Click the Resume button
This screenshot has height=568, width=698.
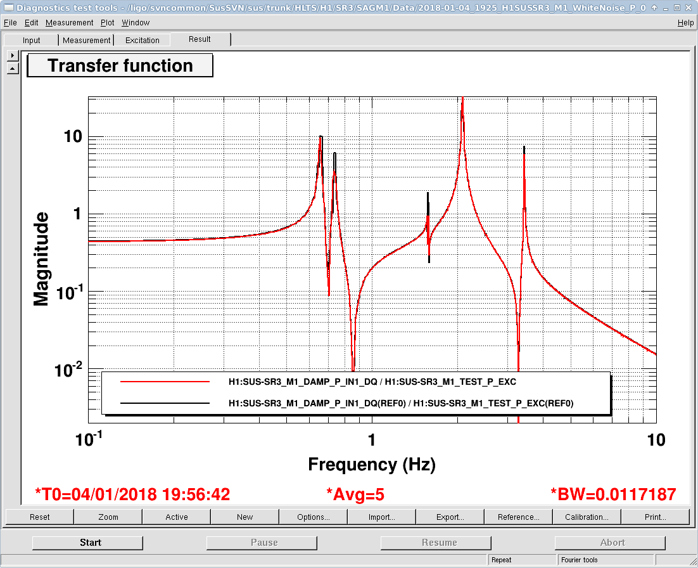click(436, 543)
